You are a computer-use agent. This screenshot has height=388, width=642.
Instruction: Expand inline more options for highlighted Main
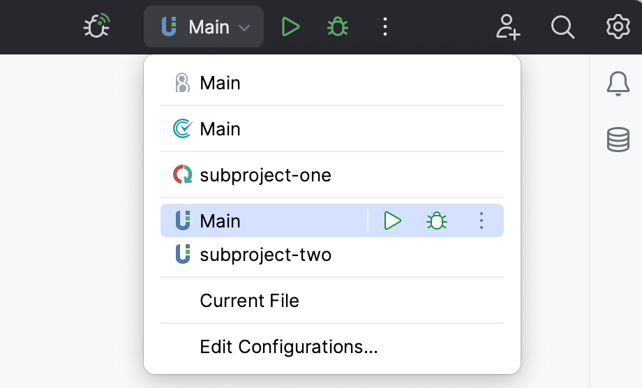click(481, 221)
